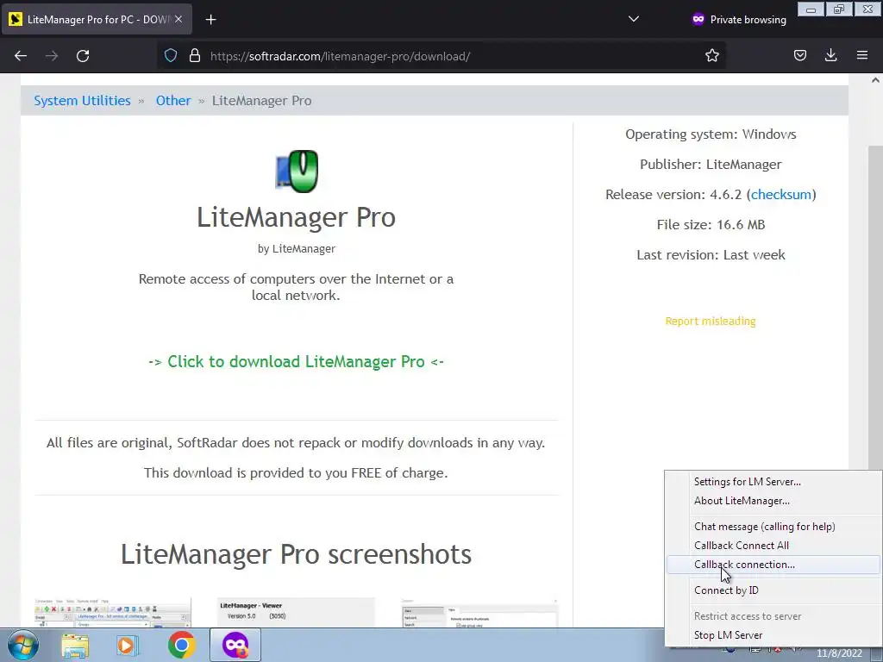Close the LiteManager Pro tab

click(178, 19)
